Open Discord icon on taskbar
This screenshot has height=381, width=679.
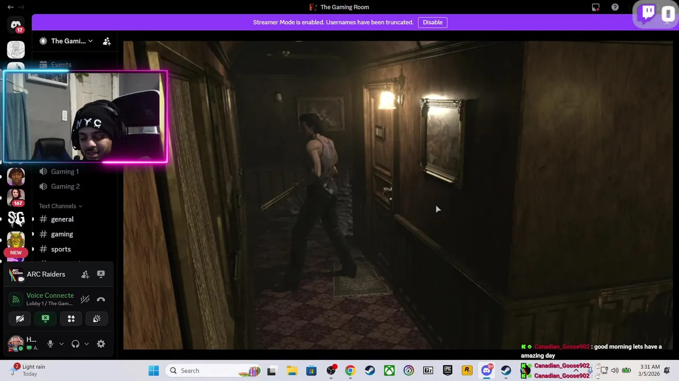pyautogui.click(x=487, y=370)
